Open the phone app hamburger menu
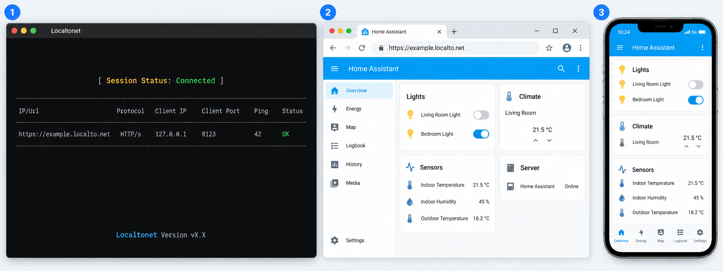 [620, 48]
